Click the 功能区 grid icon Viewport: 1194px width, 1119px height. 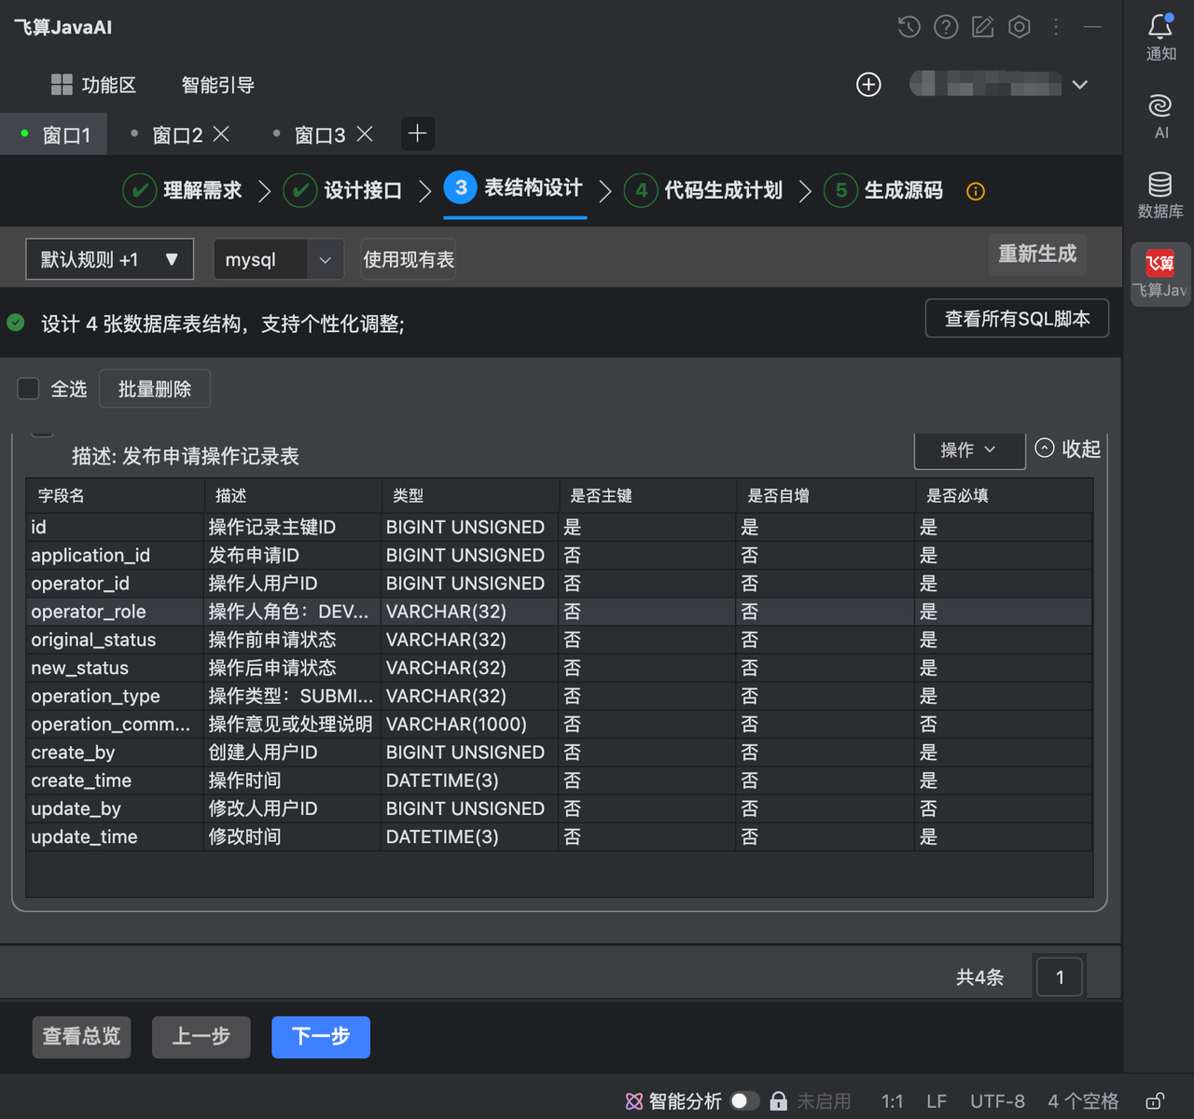tap(62, 85)
